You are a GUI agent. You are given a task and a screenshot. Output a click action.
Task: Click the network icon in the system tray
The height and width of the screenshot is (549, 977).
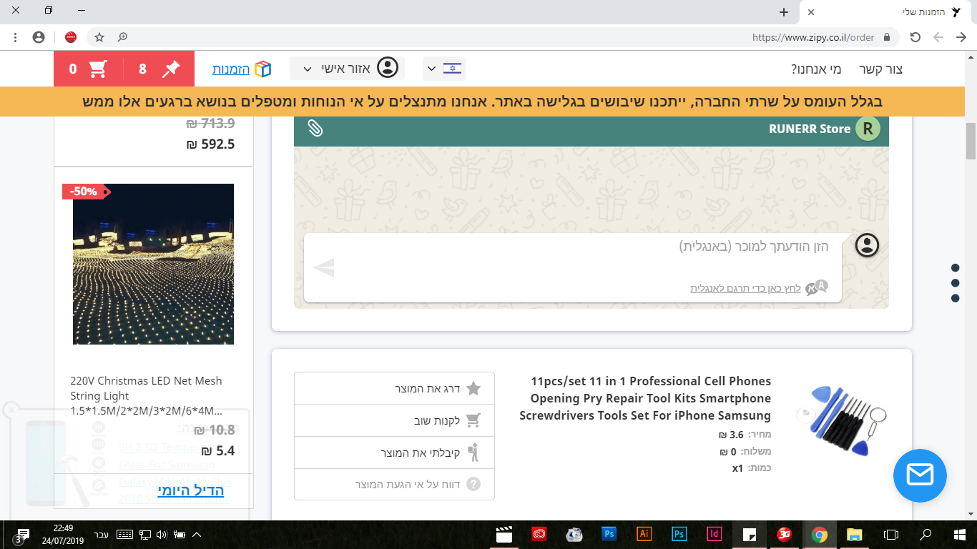point(144,534)
